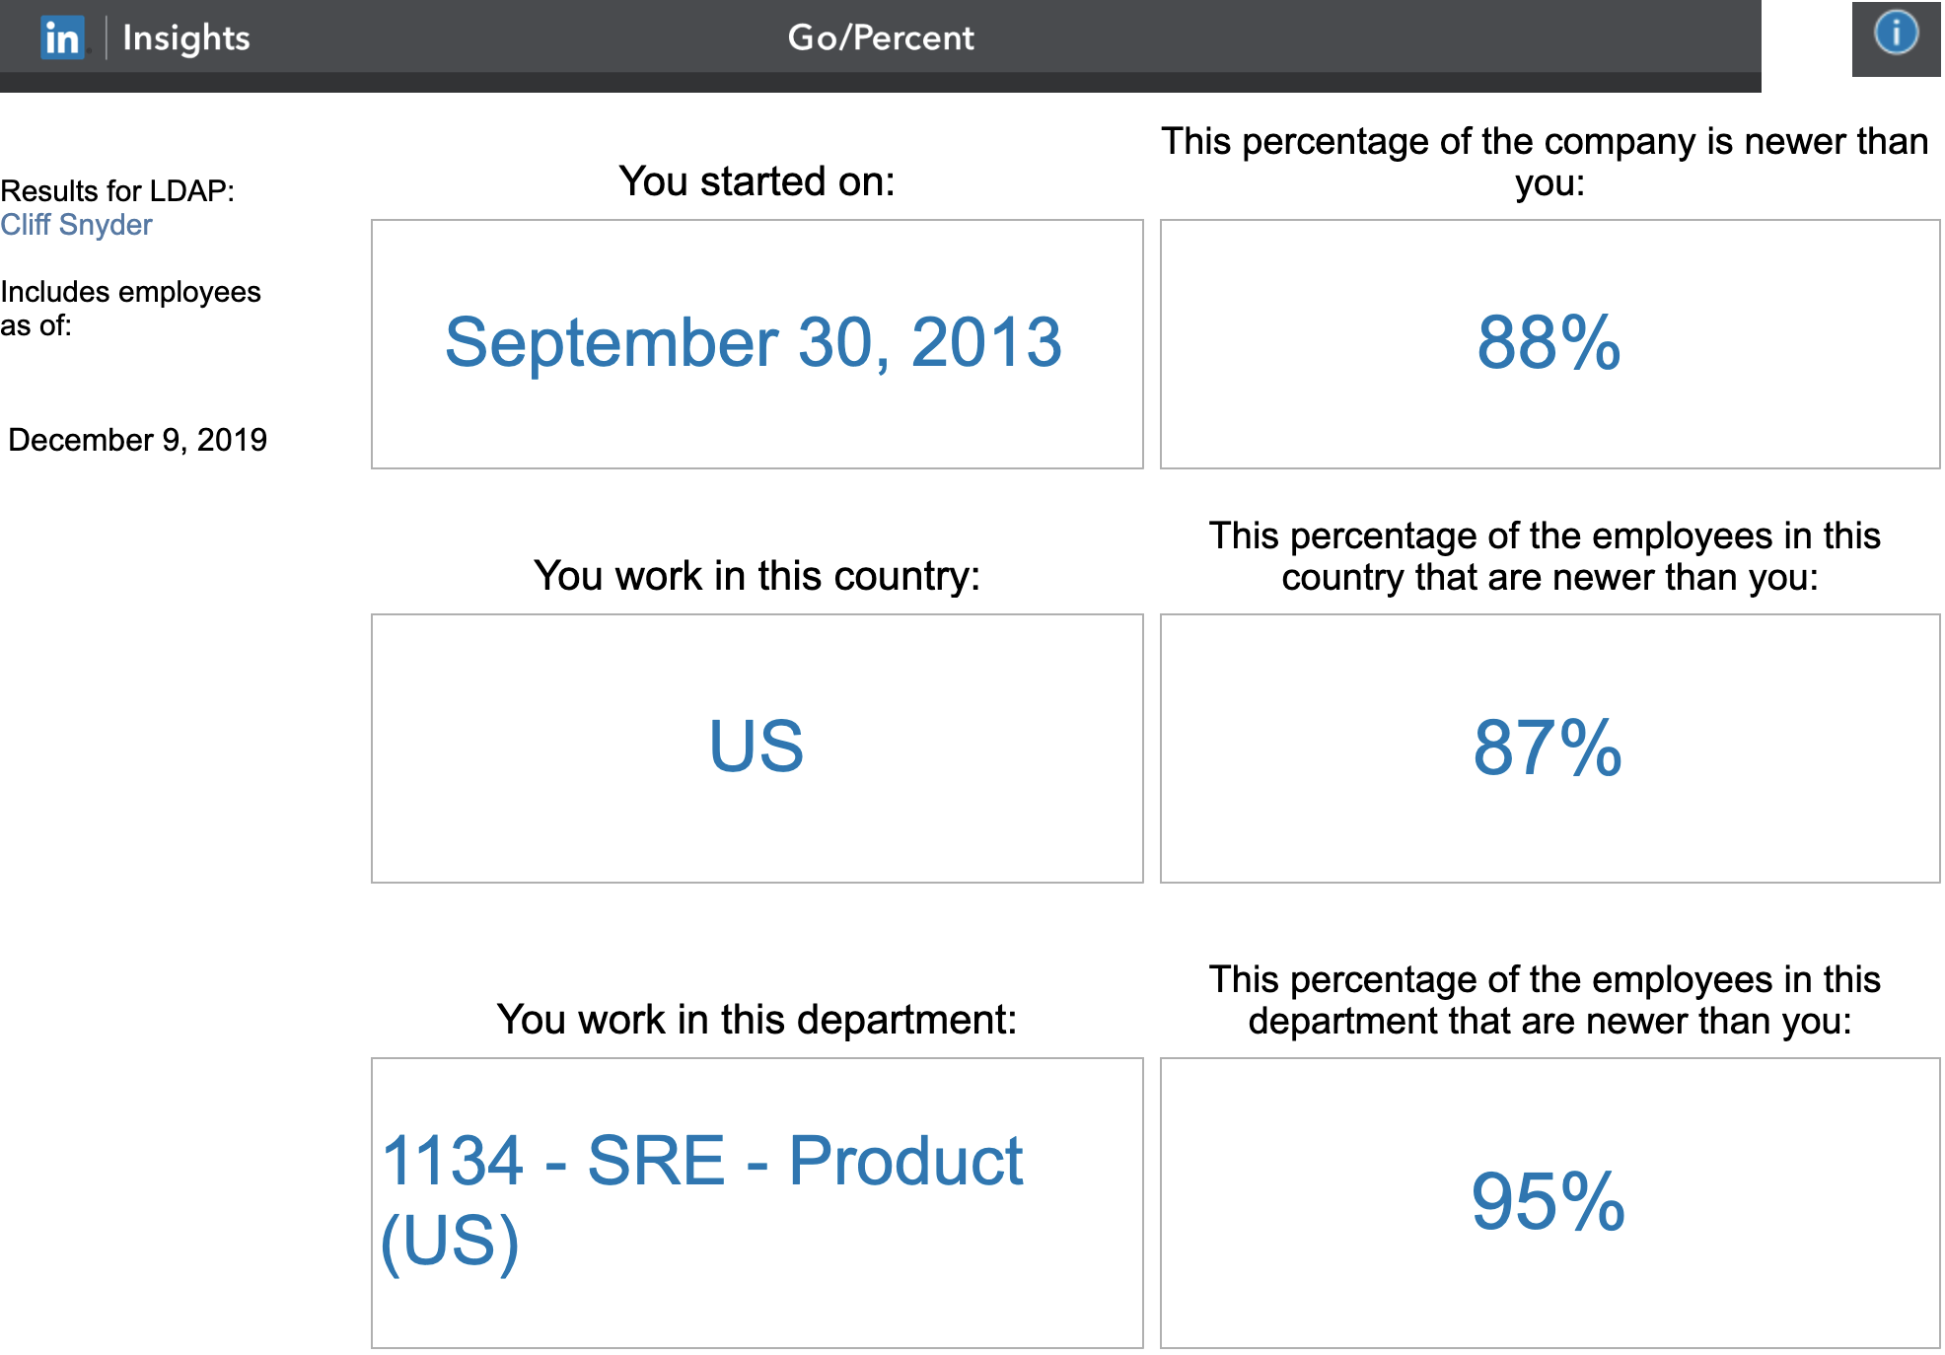The image size is (1945, 1355).
Task: Click the "Results for LDAP:" label
Action: [x=117, y=190]
